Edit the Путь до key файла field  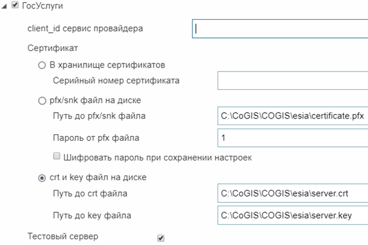[293, 216]
